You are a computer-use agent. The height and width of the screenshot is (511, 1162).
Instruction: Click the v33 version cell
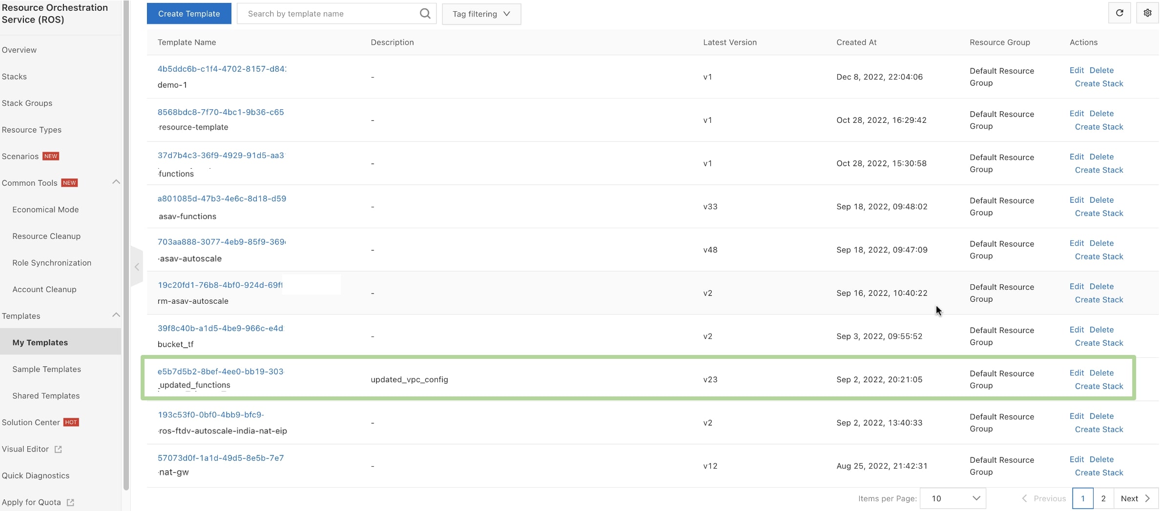[x=710, y=207]
